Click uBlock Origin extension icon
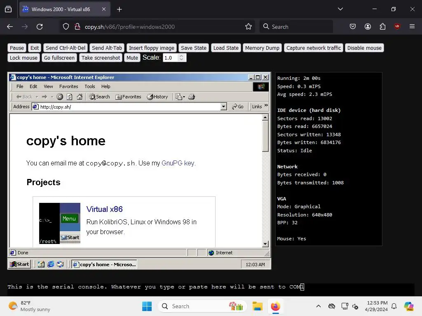This screenshot has width=422, height=316. click(x=397, y=26)
